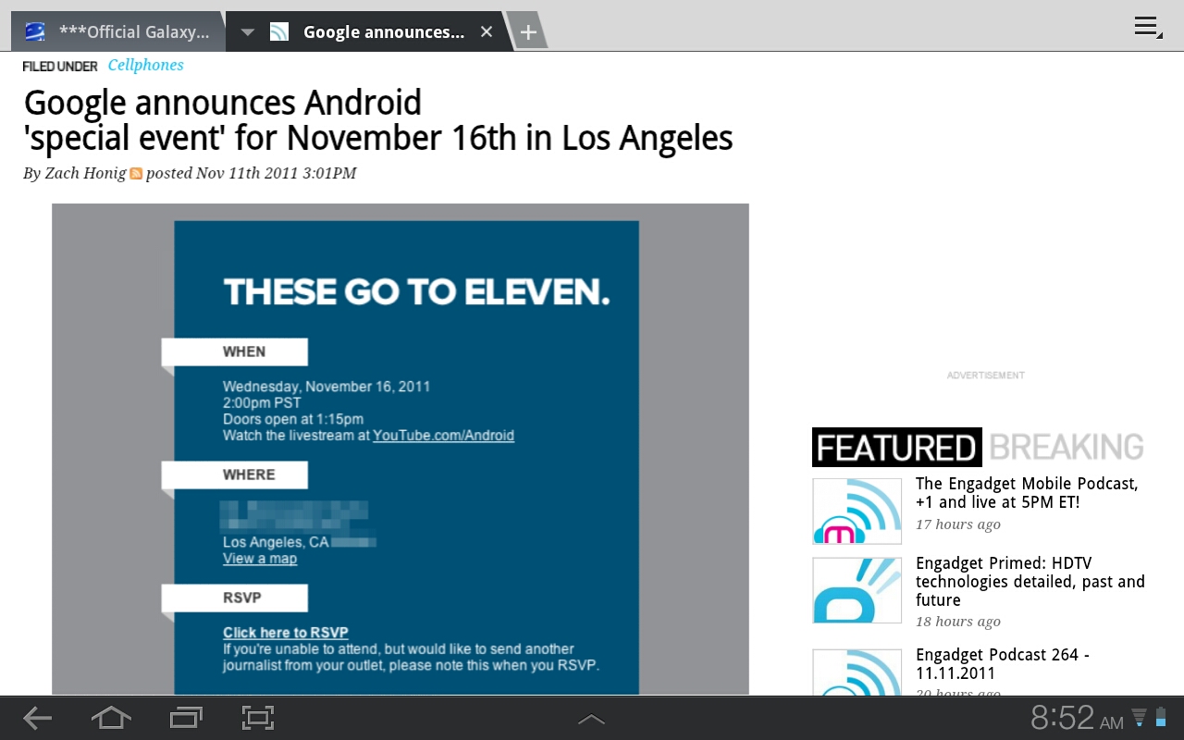Select the FEATURED tab
1184x740 pixels.
tap(896, 448)
